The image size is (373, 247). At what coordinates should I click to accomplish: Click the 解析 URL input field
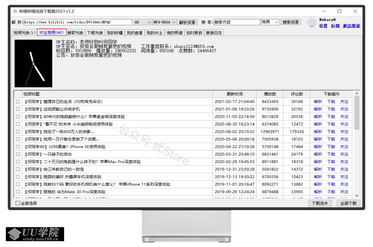click(x=78, y=22)
